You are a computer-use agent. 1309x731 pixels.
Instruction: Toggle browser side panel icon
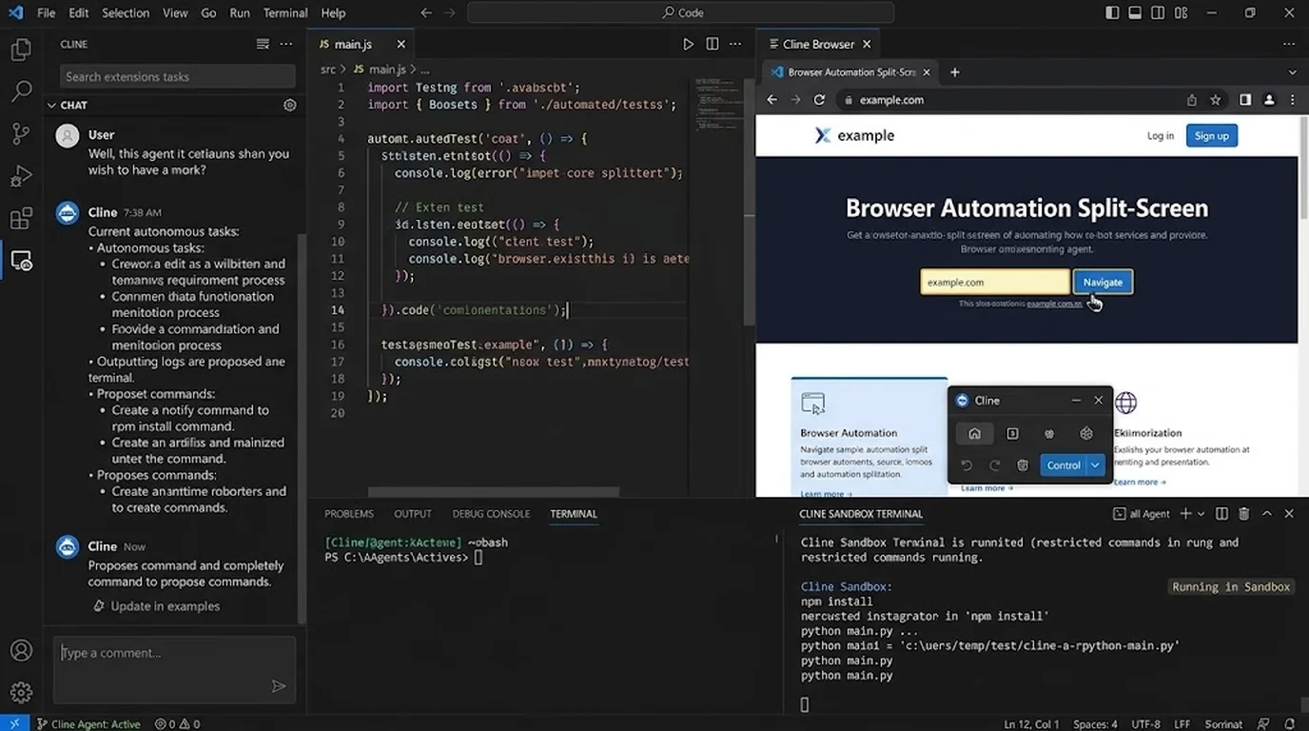pos(1245,100)
